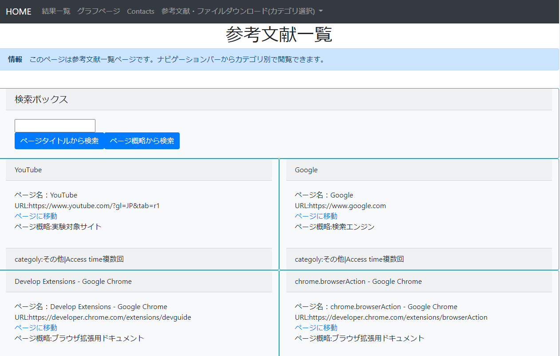Follow the ページに移動 link for Google

pyautogui.click(x=316, y=216)
